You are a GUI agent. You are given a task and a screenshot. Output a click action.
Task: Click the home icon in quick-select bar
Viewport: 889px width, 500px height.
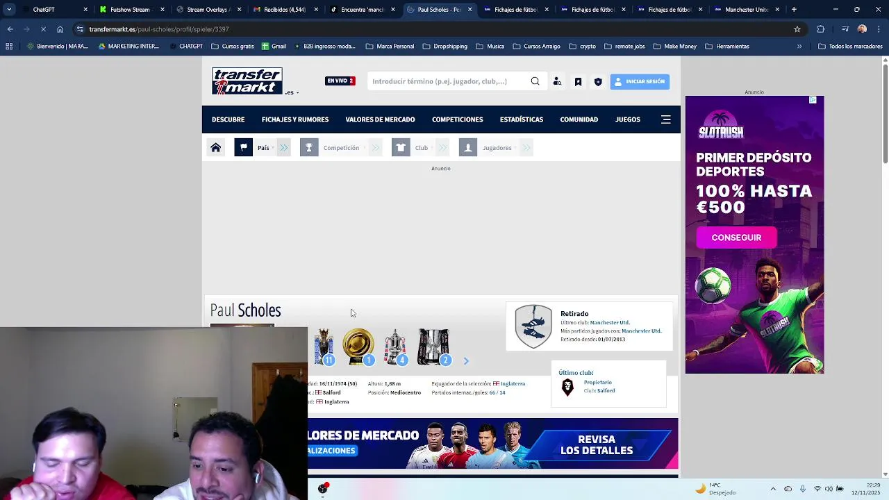[x=216, y=147]
